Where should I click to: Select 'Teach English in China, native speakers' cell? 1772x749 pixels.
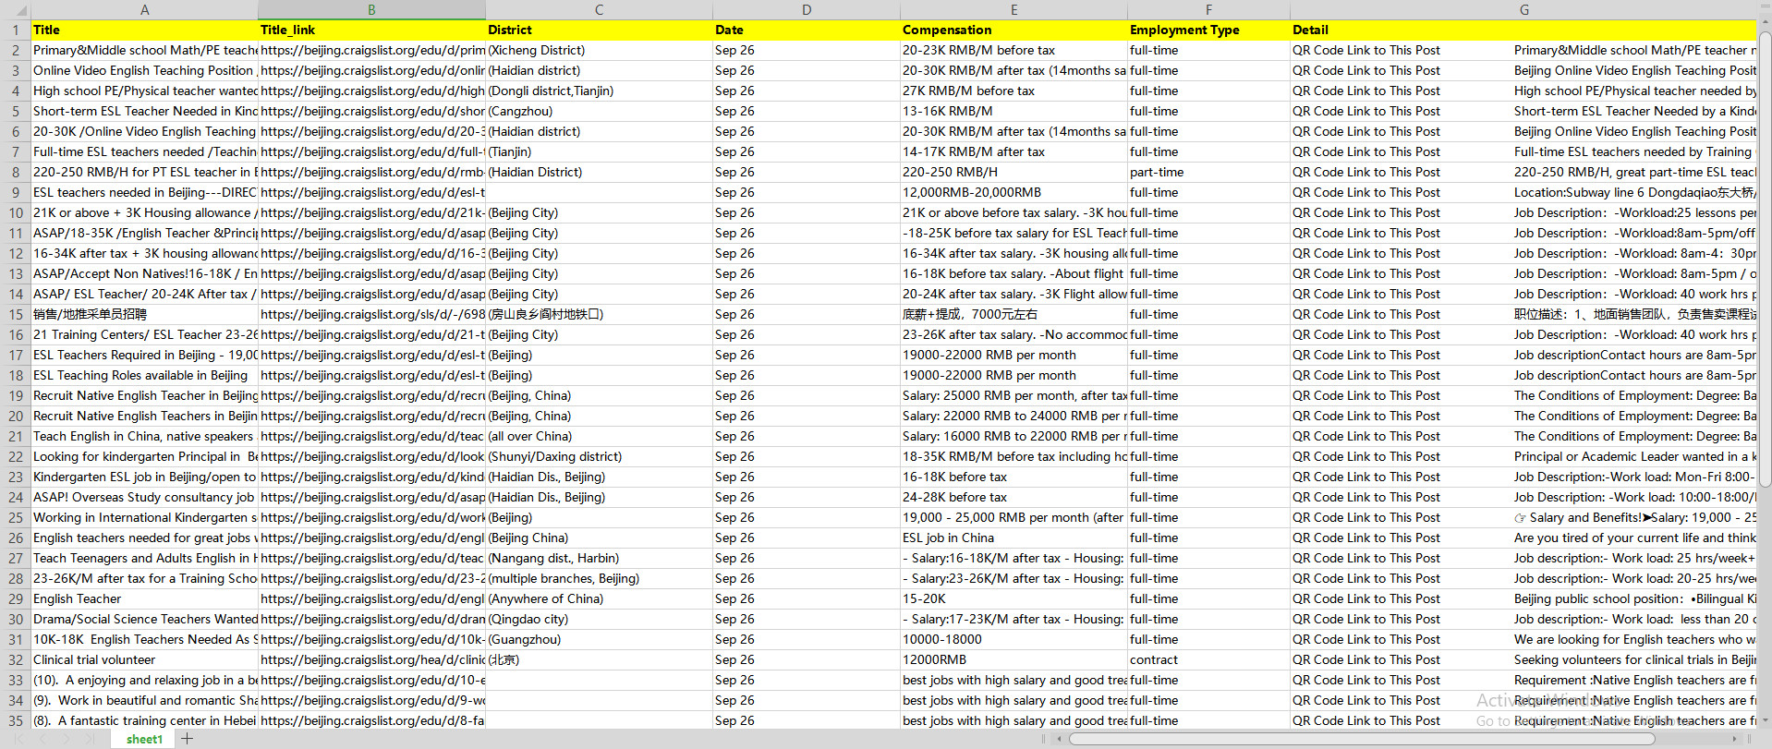coord(144,436)
